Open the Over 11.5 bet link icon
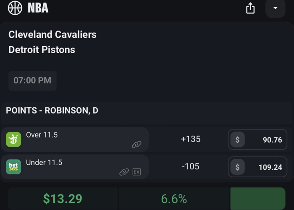 [x=136, y=145]
